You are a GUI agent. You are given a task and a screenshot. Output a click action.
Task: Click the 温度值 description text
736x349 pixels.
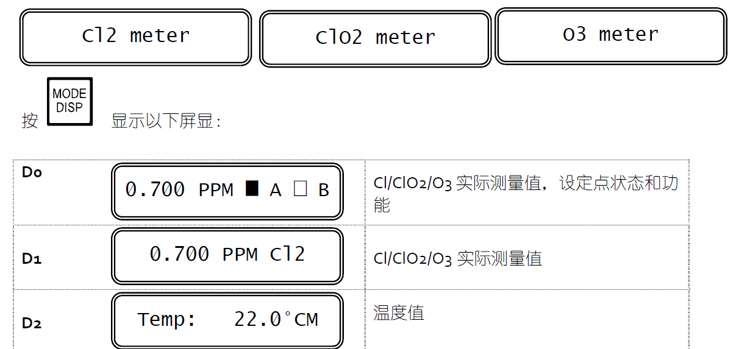click(398, 314)
